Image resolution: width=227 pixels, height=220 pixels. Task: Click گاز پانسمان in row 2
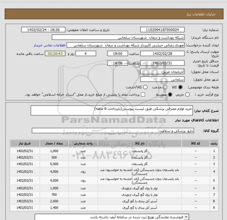click(x=140, y=158)
